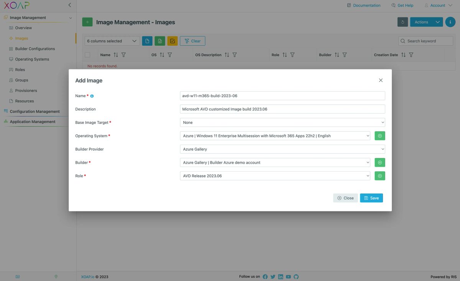Clear the table filters
Screen dimensions: 460x281
click(192, 41)
